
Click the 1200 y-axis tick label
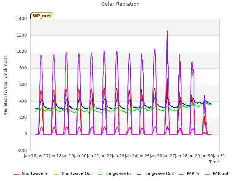[22, 35]
